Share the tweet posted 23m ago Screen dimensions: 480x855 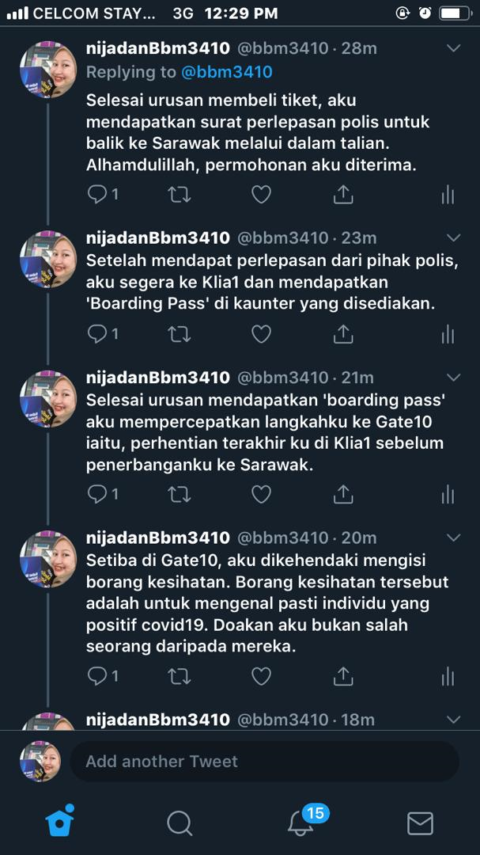pyautogui.click(x=343, y=333)
